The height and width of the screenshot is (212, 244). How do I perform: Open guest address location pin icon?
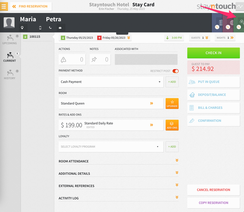[22, 28]
